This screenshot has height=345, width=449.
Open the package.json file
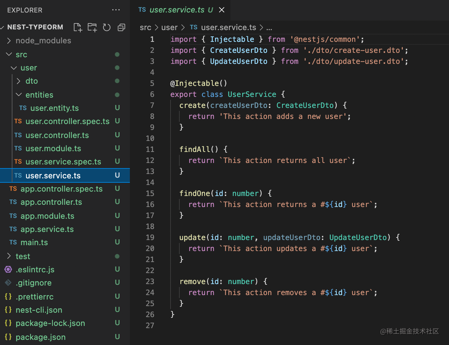click(40, 337)
